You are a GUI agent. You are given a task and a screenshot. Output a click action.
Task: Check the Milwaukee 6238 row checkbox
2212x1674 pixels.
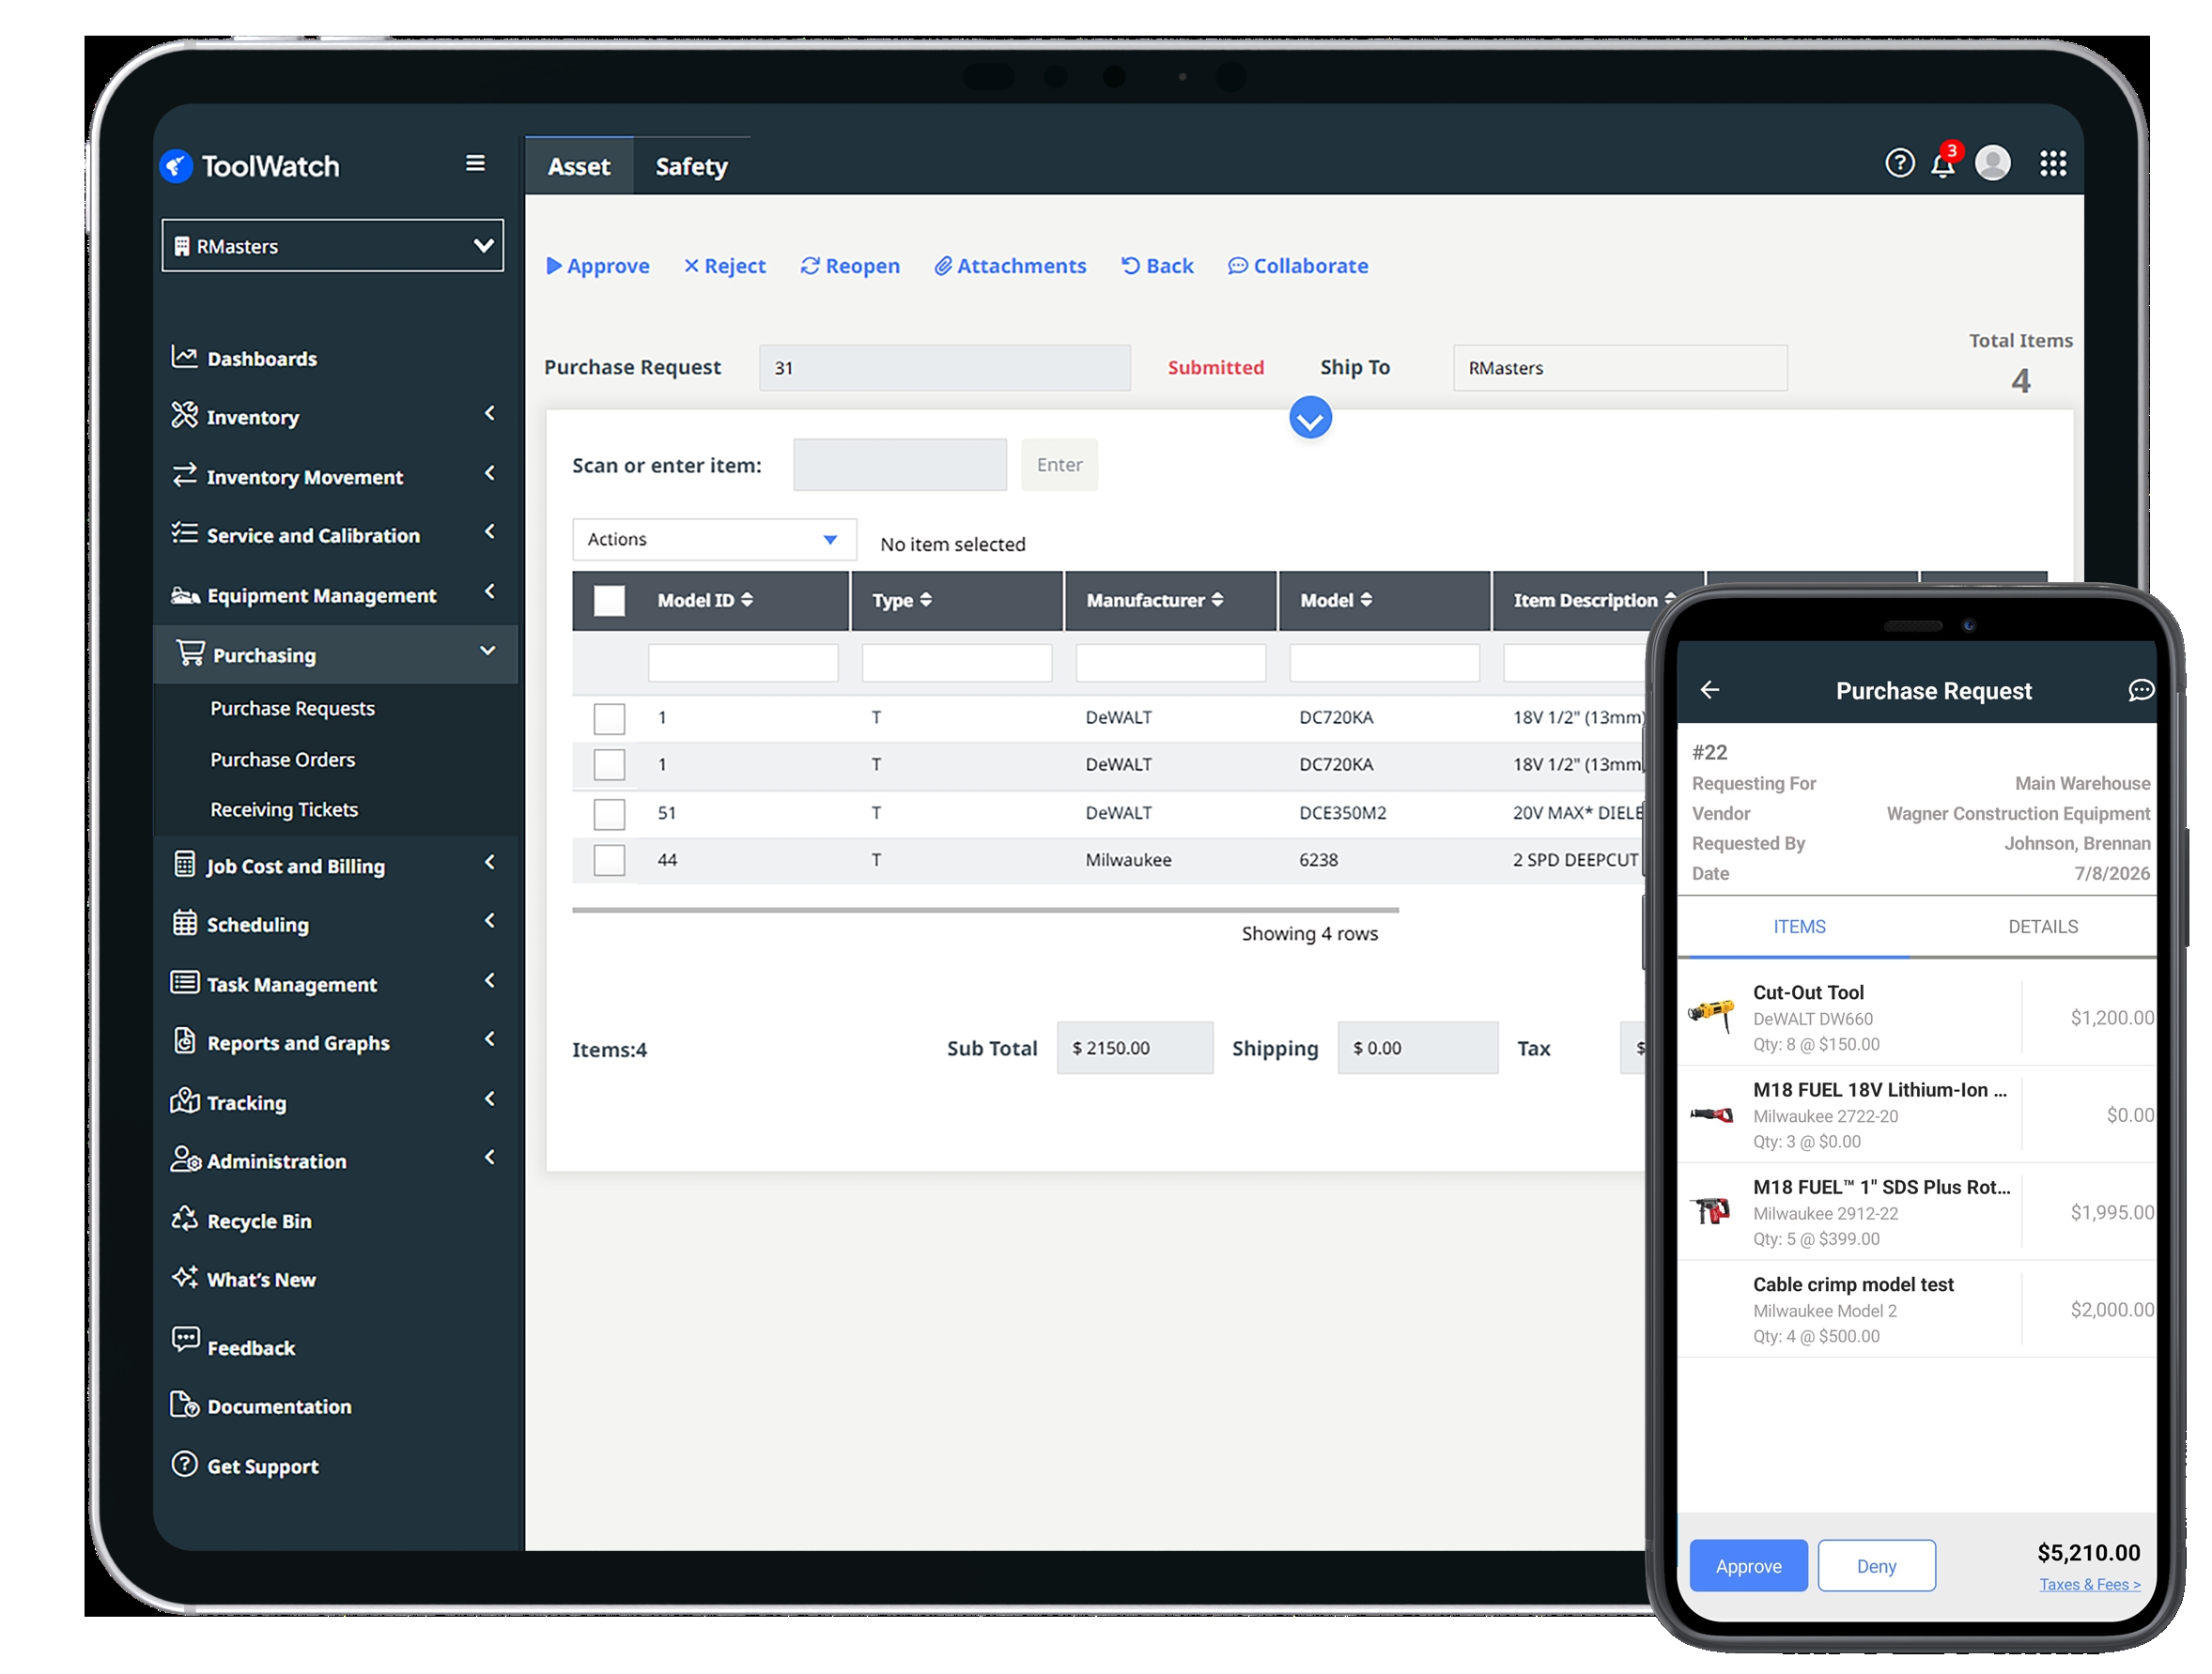point(609,859)
